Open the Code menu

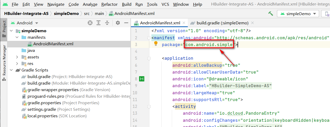pos(74,4)
